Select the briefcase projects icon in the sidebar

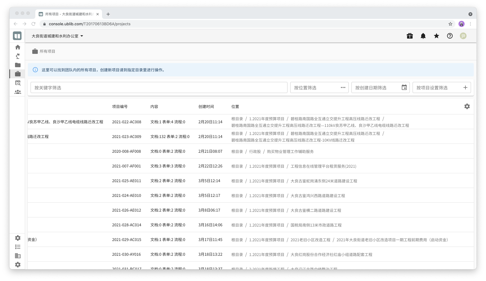pos(18,74)
